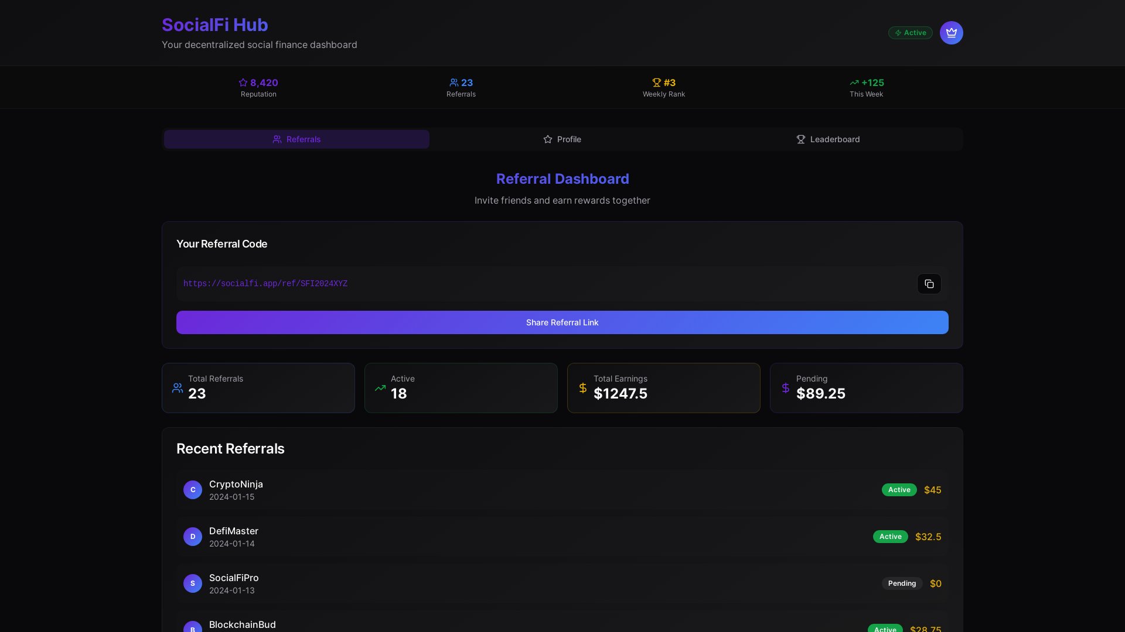The width and height of the screenshot is (1125, 632).
Task: Open the Leaderboard tab
Action: click(828, 139)
